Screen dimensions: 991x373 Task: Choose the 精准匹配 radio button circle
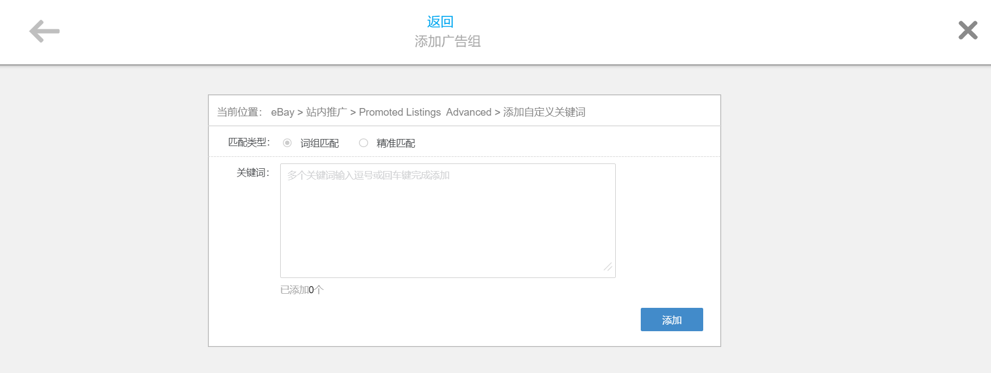click(363, 143)
